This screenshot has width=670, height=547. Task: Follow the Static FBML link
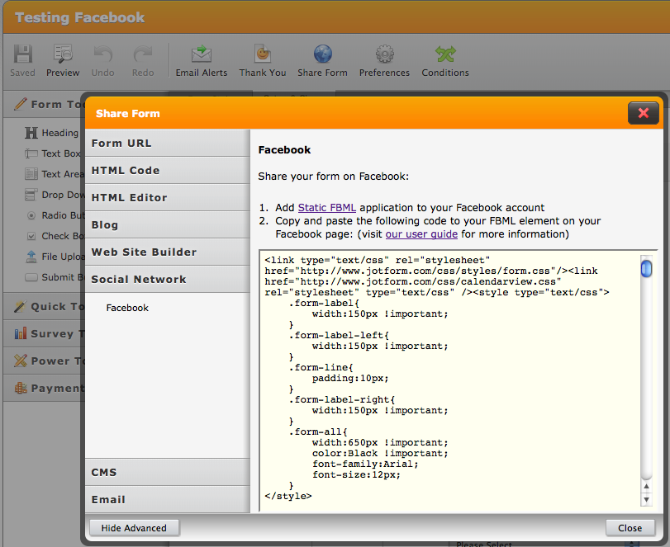click(x=327, y=208)
